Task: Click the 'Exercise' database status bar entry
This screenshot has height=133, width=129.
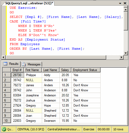Action: (89, 129)
